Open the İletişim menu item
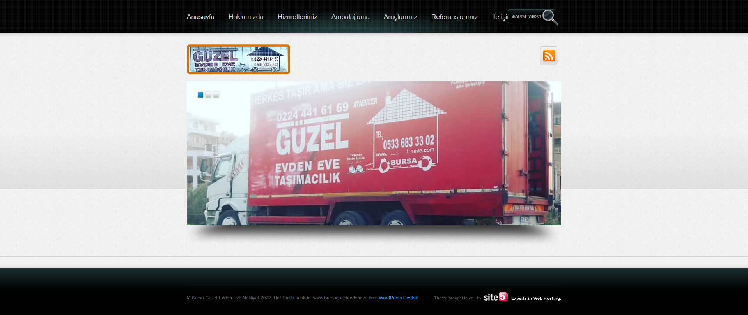This screenshot has width=748, height=315. pyautogui.click(x=500, y=17)
